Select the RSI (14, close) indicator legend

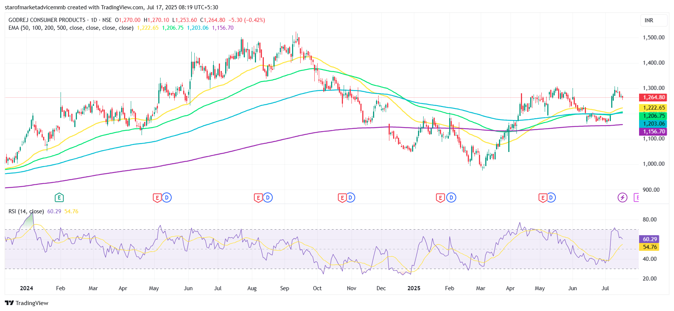point(26,211)
